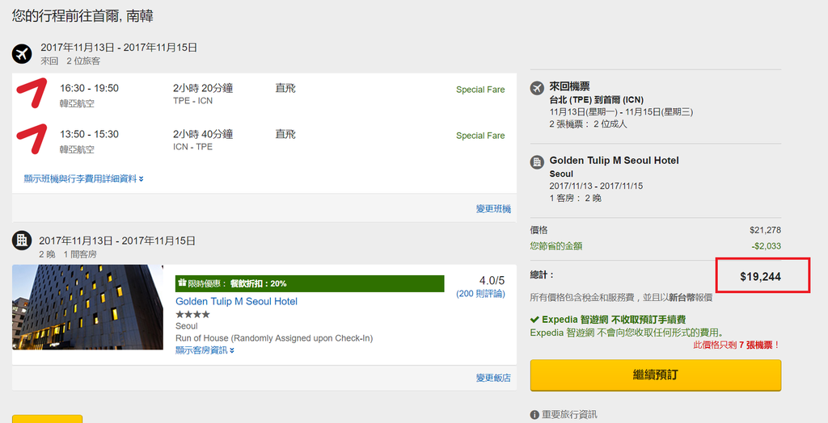Click the 來回 2 位旅客 text
The height and width of the screenshot is (423, 828).
(x=70, y=61)
